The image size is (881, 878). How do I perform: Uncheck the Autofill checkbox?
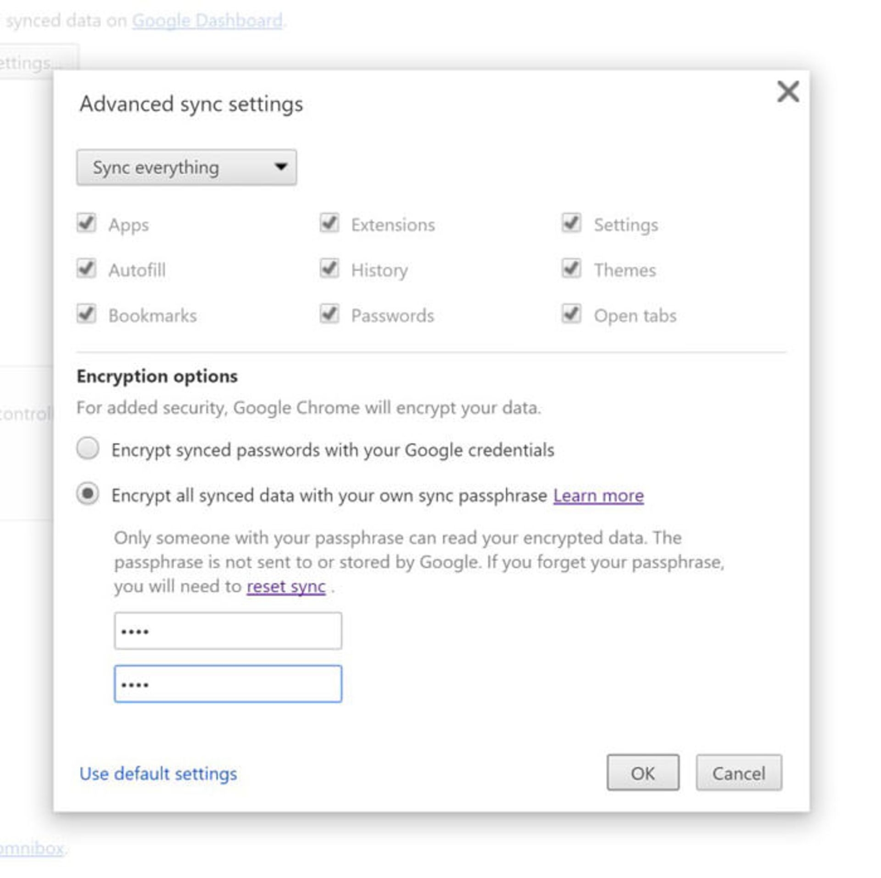point(86,269)
